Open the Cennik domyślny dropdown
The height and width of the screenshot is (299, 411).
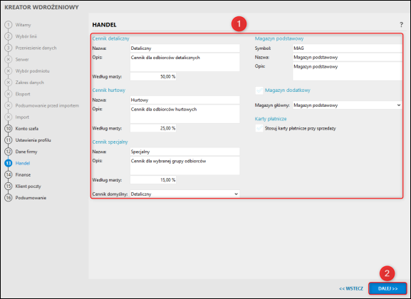point(184,194)
